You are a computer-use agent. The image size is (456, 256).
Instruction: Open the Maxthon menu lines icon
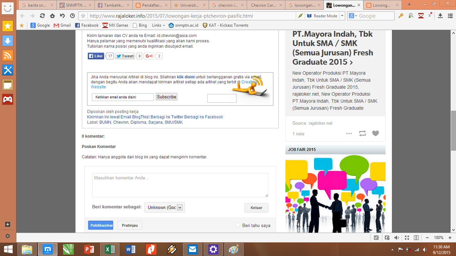click(450, 16)
